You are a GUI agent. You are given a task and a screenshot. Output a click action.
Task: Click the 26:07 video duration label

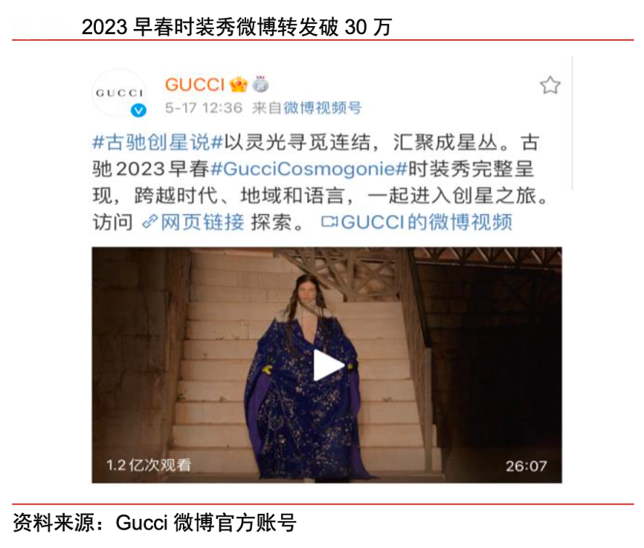point(526,466)
